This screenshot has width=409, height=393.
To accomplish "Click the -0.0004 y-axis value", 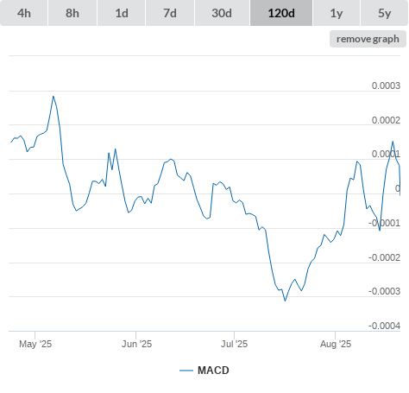I will [x=384, y=326].
